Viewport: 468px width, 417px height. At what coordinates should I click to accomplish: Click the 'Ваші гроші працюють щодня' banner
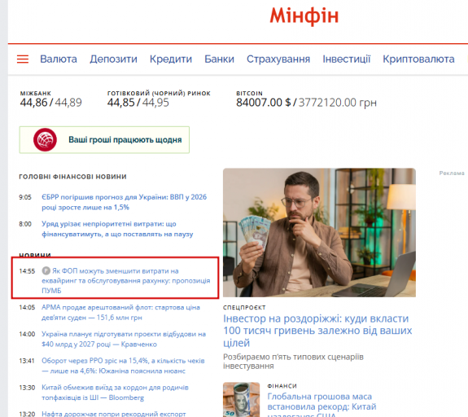pos(104,140)
